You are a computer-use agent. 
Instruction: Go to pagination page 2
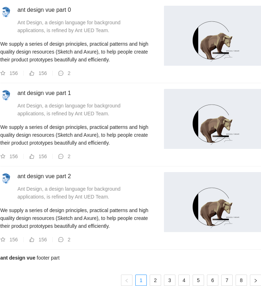click(x=155, y=280)
